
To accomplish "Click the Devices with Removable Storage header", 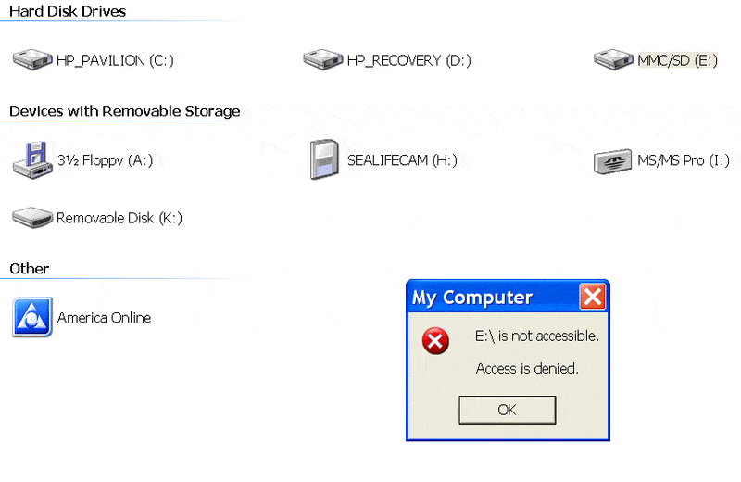I will 124,111.
